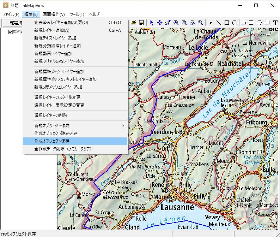Click the zoom in magnifier icon
This screenshot has height=237, width=280.
pyautogui.click(x=176, y=23)
